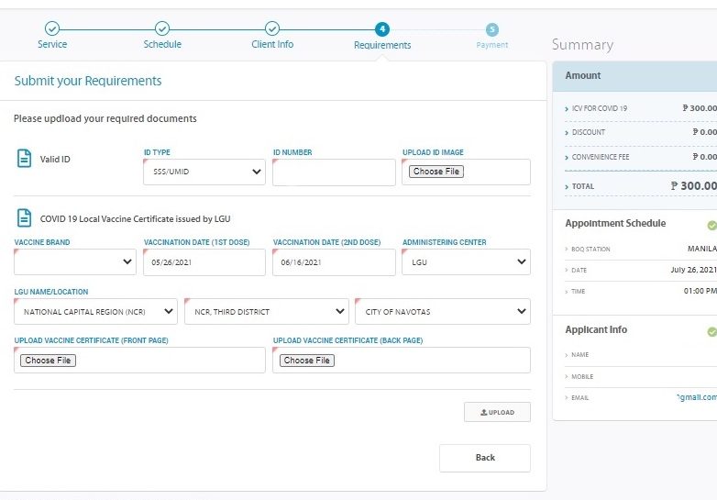Click the ID Number input field

334,172
